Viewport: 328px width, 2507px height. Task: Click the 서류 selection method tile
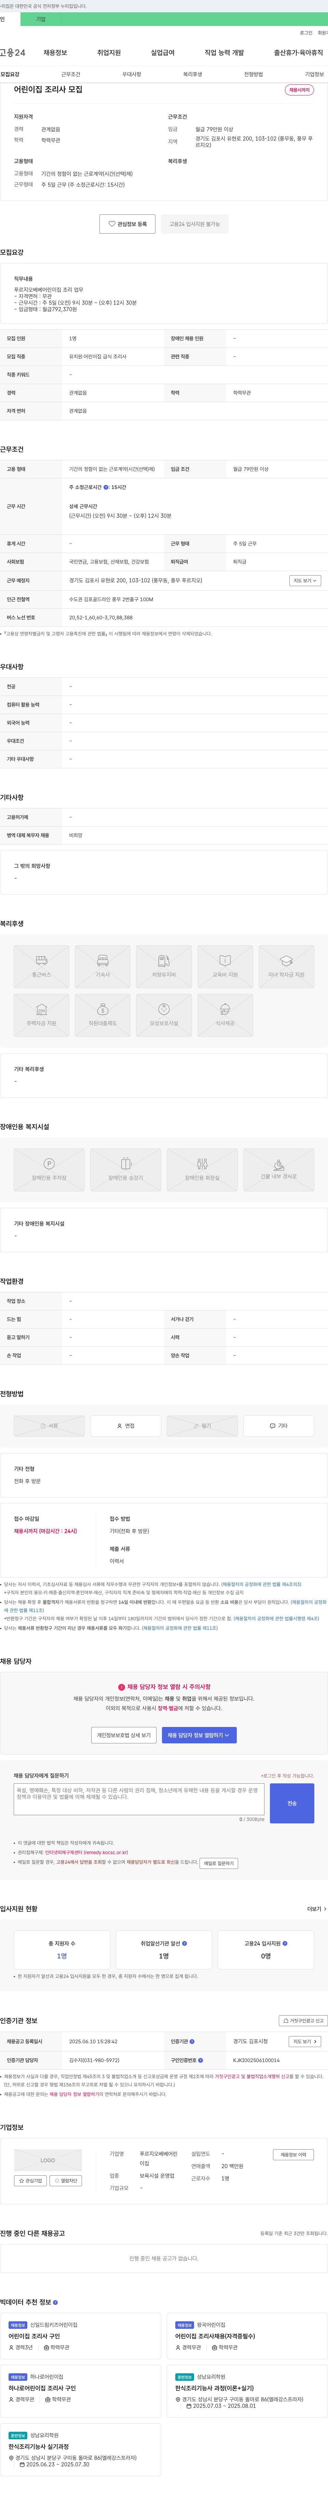click(49, 1426)
